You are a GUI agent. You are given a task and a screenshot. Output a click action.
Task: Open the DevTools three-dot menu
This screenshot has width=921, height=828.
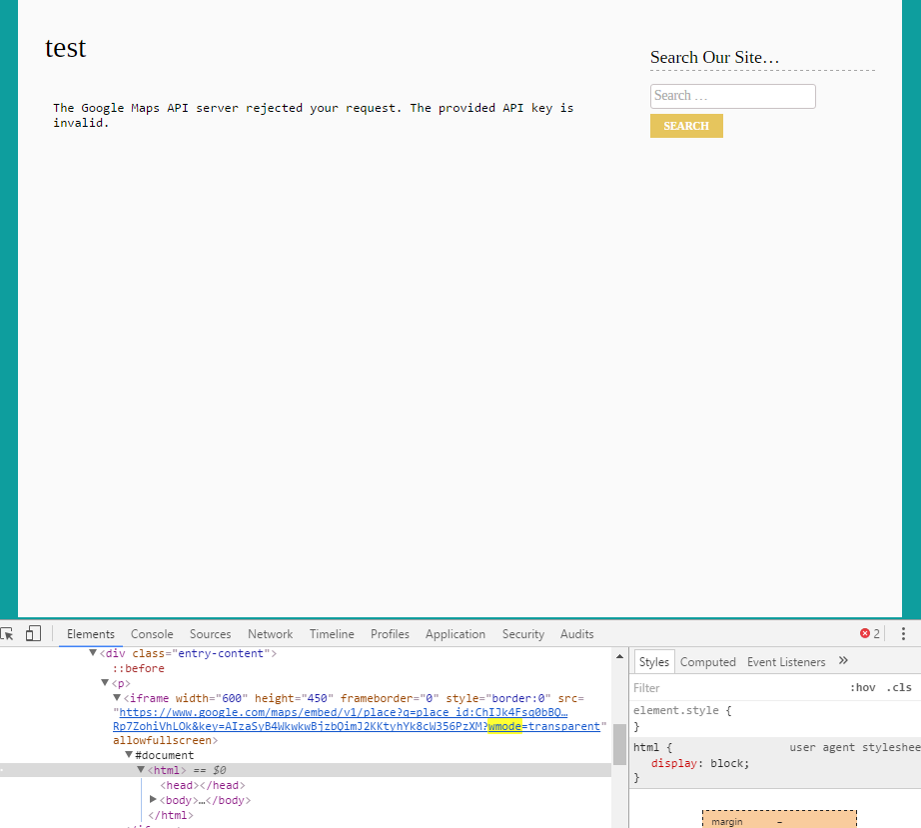pyautogui.click(x=903, y=633)
